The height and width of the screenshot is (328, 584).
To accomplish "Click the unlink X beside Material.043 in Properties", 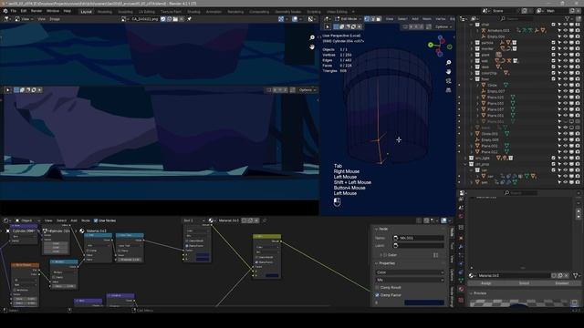I will tap(567, 275).
